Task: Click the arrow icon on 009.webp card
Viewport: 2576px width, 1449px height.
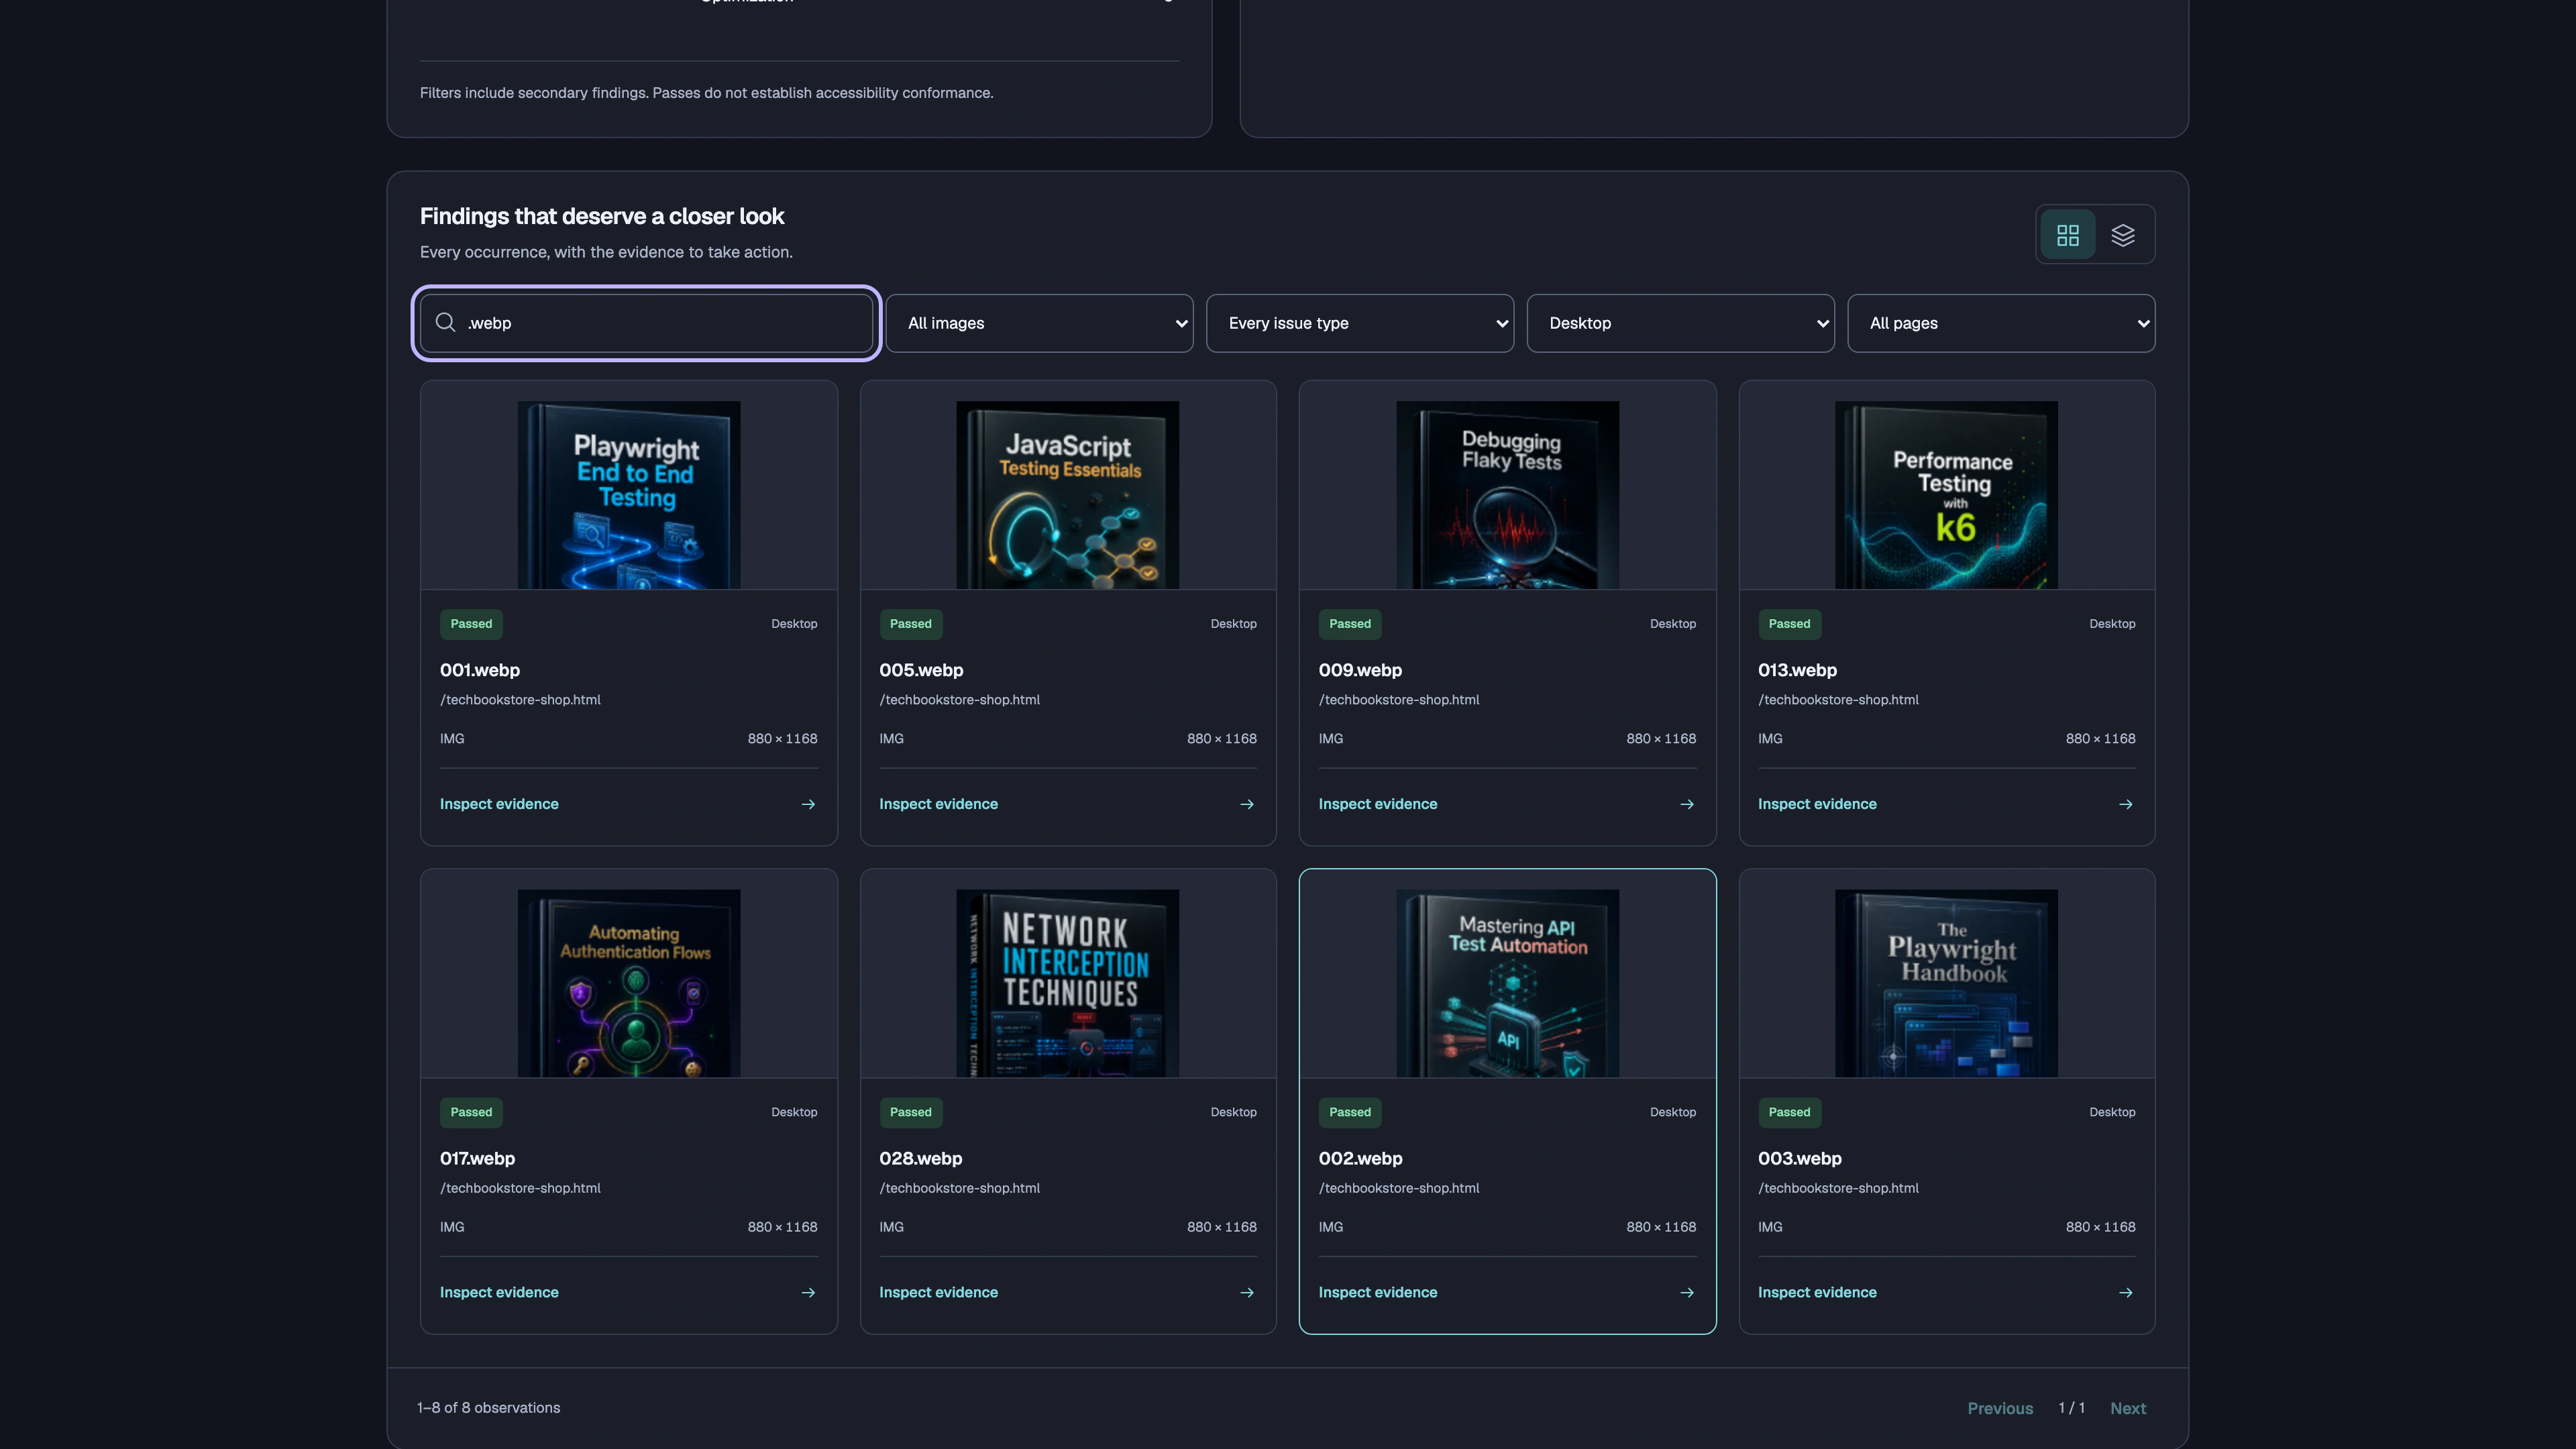Action: click(1687, 804)
